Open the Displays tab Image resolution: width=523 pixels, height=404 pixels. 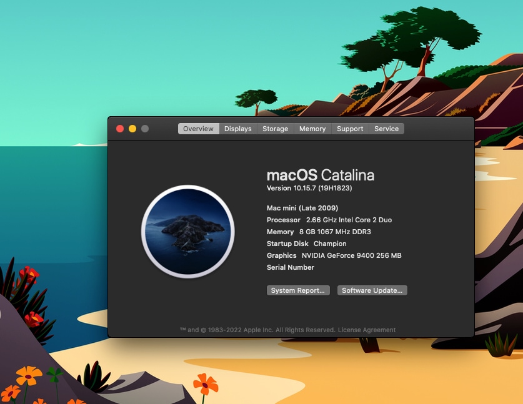(238, 129)
